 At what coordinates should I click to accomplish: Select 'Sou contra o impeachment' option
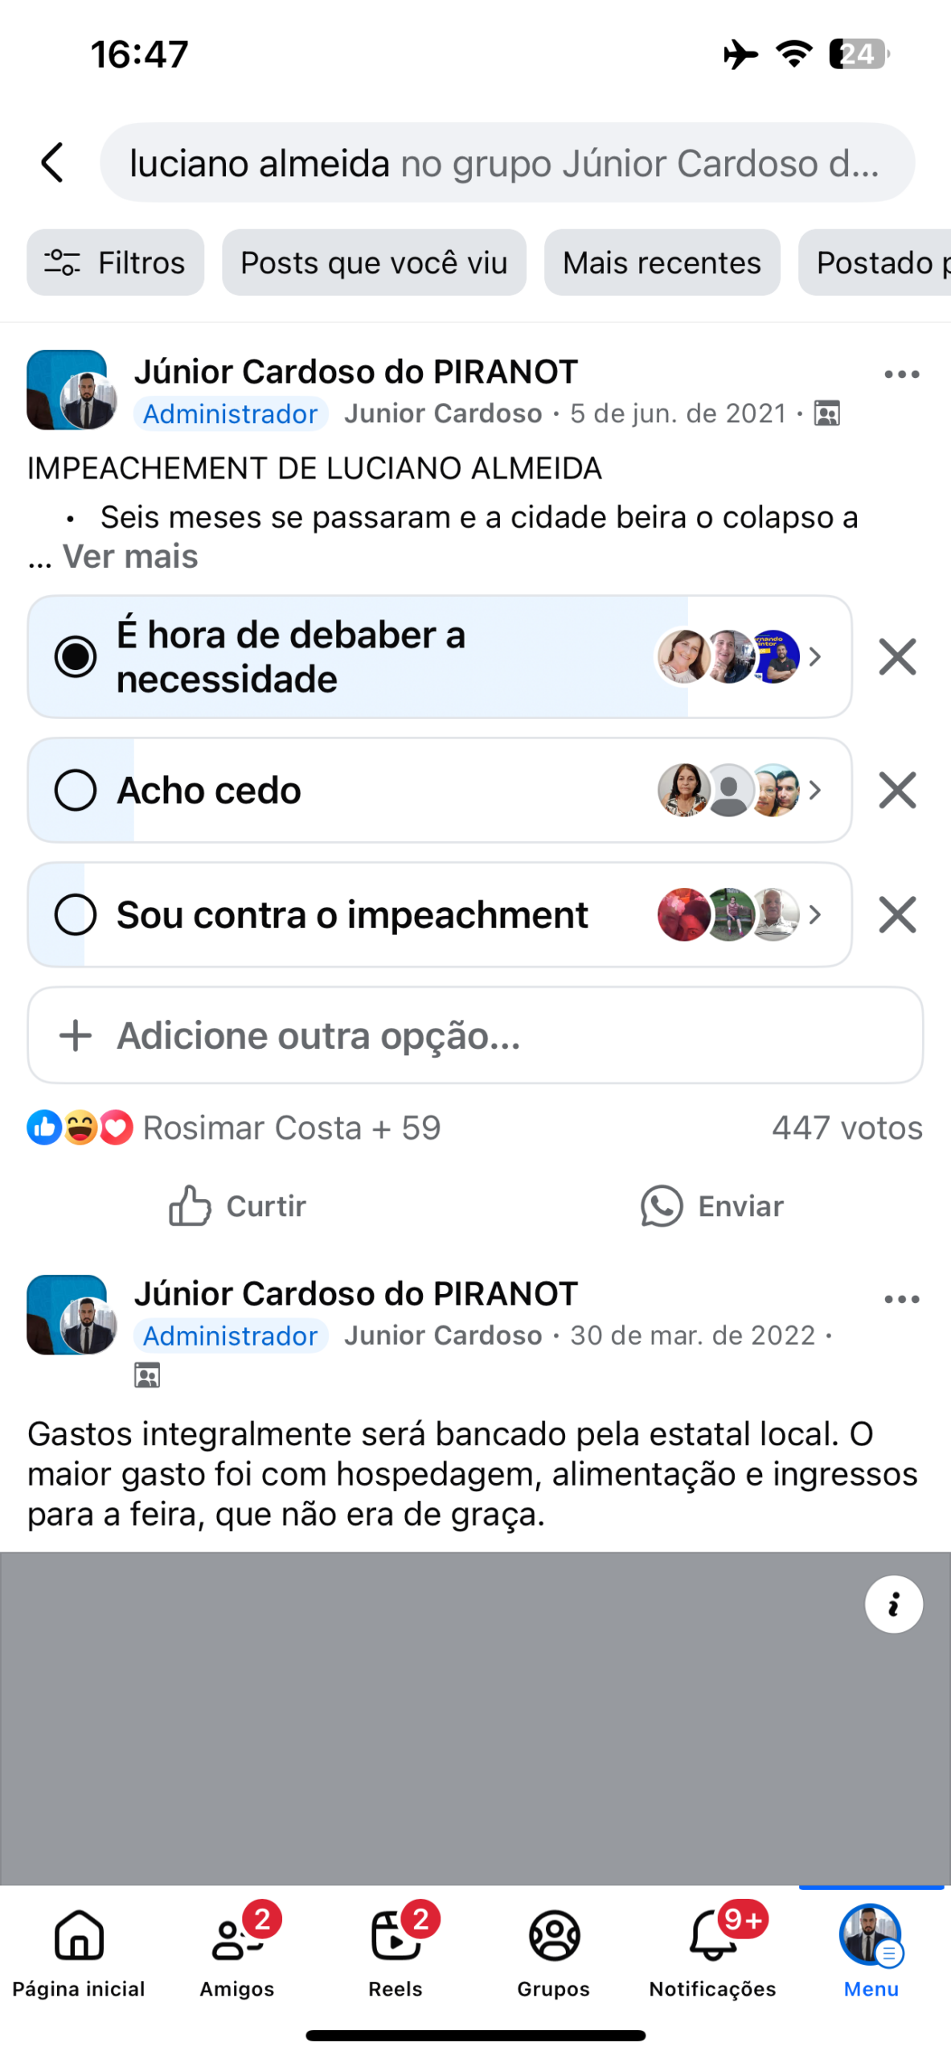click(x=76, y=915)
